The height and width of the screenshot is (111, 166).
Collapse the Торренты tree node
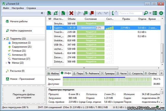click(4, 39)
